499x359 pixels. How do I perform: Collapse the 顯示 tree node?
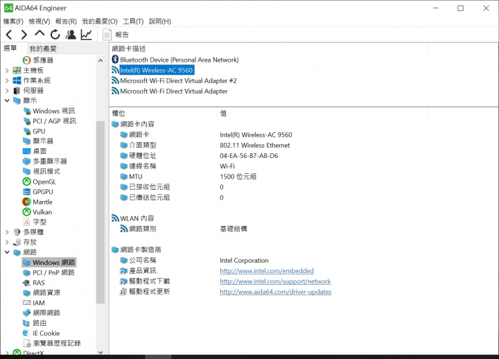coord(7,100)
